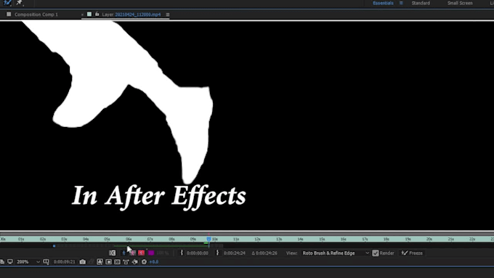Click the show snapshot icon
This screenshot has height=278, width=494.
(92, 262)
